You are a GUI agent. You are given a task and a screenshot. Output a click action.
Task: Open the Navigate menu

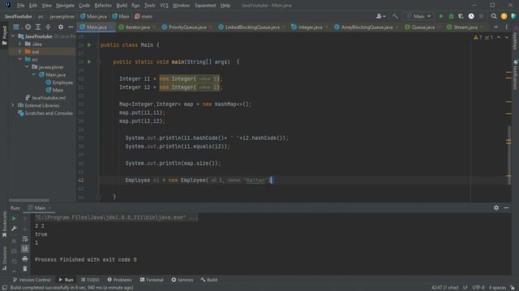point(65,6)
